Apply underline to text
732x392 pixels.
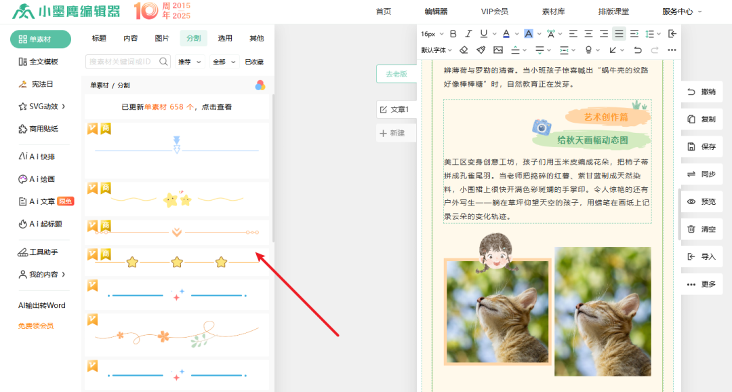click(x=483, y=33)
